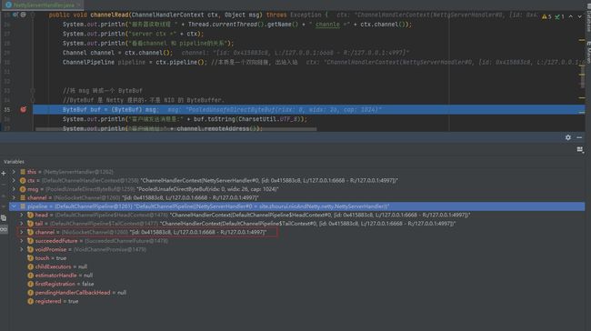Click the field icon beside 'pendingHandlerCallbackHead'
This screenshot has width=591, height=331.
31,293
